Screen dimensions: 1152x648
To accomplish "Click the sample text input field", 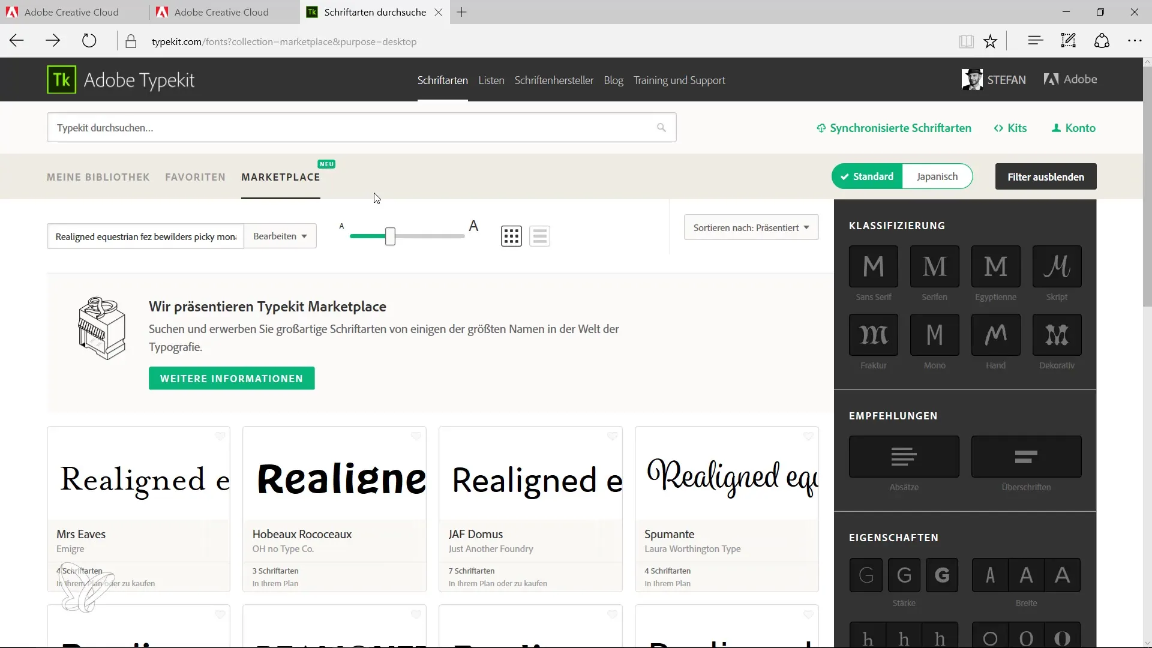I will click(146, 236).
